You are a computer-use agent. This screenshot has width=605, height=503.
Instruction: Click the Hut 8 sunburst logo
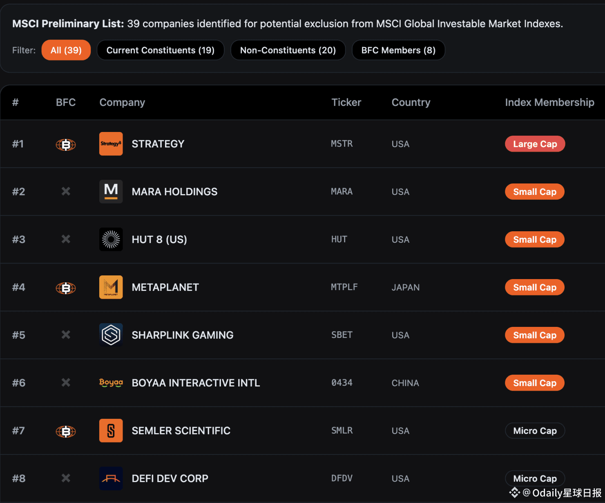click(x=111, y=239)
